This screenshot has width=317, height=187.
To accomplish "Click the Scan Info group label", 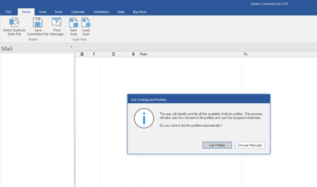I will click(80, 39).
